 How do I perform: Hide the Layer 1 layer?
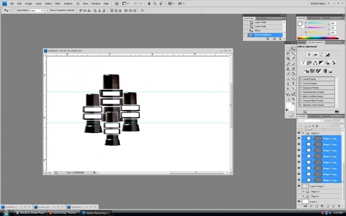click(299, 202)
